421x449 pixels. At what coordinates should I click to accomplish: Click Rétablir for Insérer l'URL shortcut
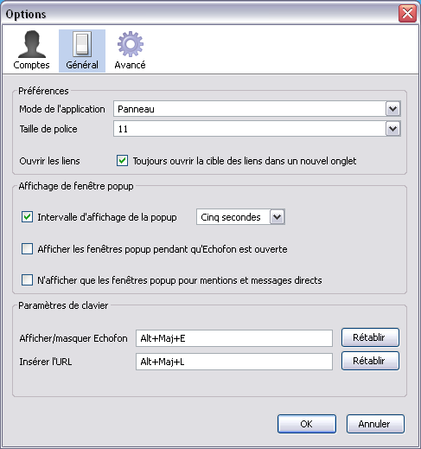coord(370,361)
